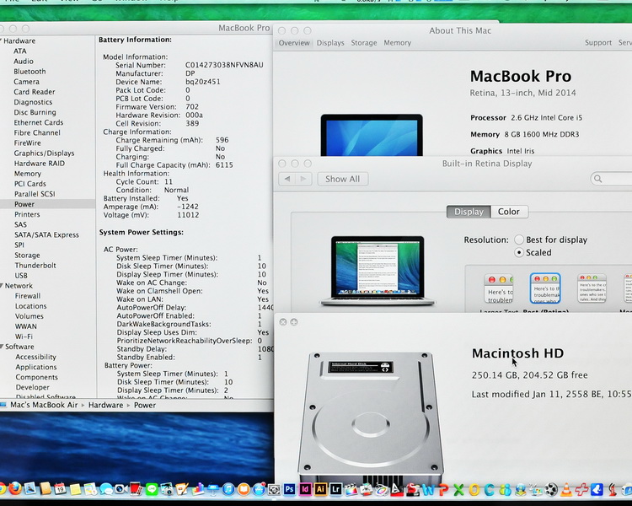Switch to the Color tab
The height and width of the screenshot is (506, 632).
pos(509,212)
